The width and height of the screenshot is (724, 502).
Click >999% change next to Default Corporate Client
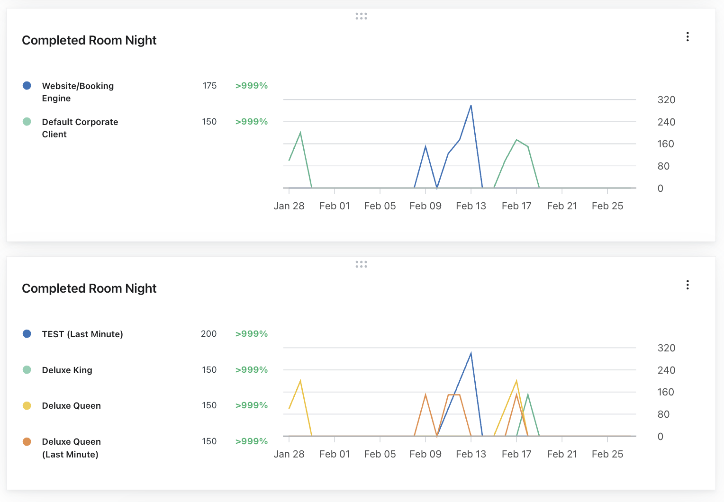[x=251, y=122]
